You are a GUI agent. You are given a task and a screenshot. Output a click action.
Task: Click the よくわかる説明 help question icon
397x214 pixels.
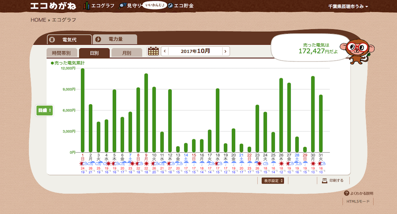click(346, 193)
